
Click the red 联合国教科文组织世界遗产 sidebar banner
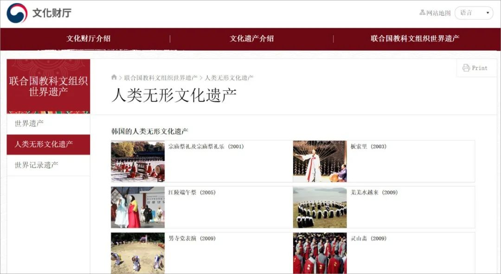point(48,86)
